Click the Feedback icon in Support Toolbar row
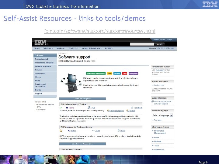 click(x=132, y=108)
